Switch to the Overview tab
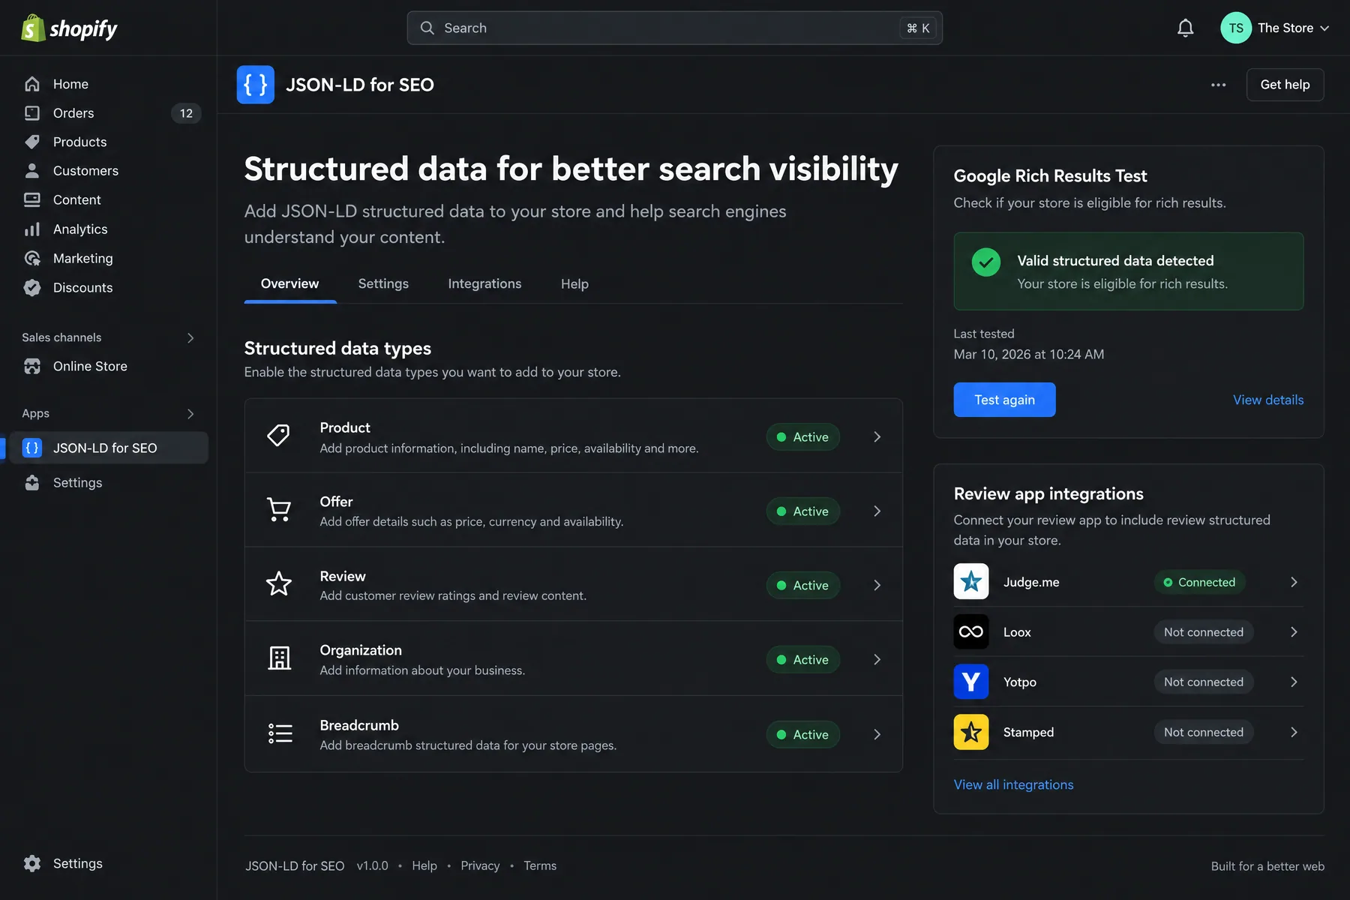 (289, 283)
